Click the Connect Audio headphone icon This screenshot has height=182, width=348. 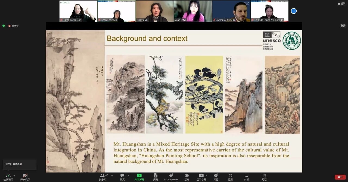8,176
